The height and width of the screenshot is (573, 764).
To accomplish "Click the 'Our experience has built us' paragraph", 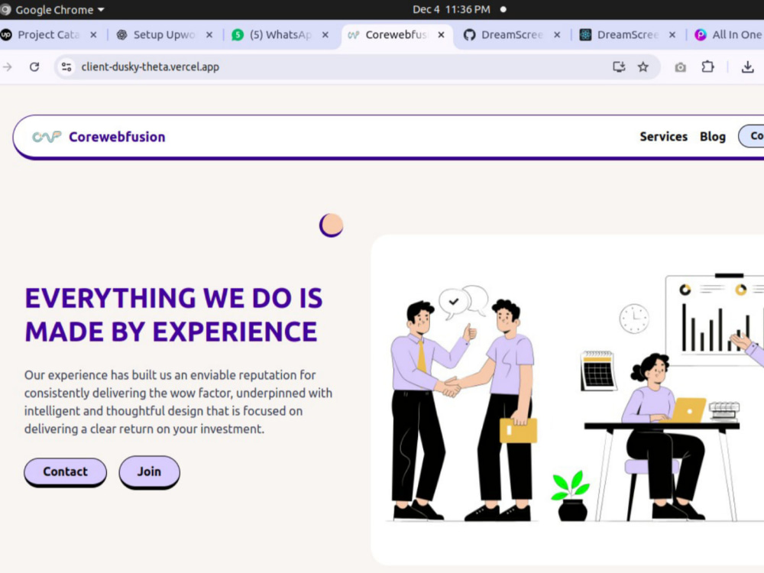I will click(x=178, y=402).
